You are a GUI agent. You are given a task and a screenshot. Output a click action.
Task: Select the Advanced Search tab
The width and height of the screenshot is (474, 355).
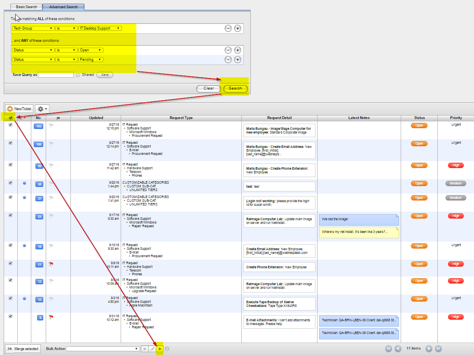pyautogui.click(x=63, y=7)
